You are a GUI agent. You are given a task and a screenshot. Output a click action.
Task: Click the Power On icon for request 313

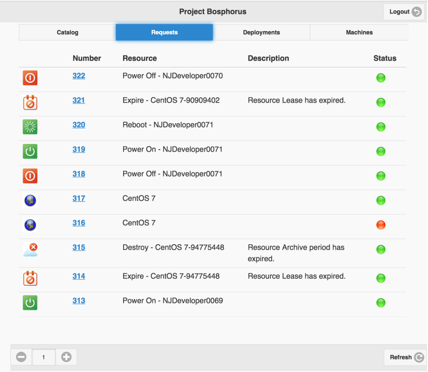click(30, 302)
